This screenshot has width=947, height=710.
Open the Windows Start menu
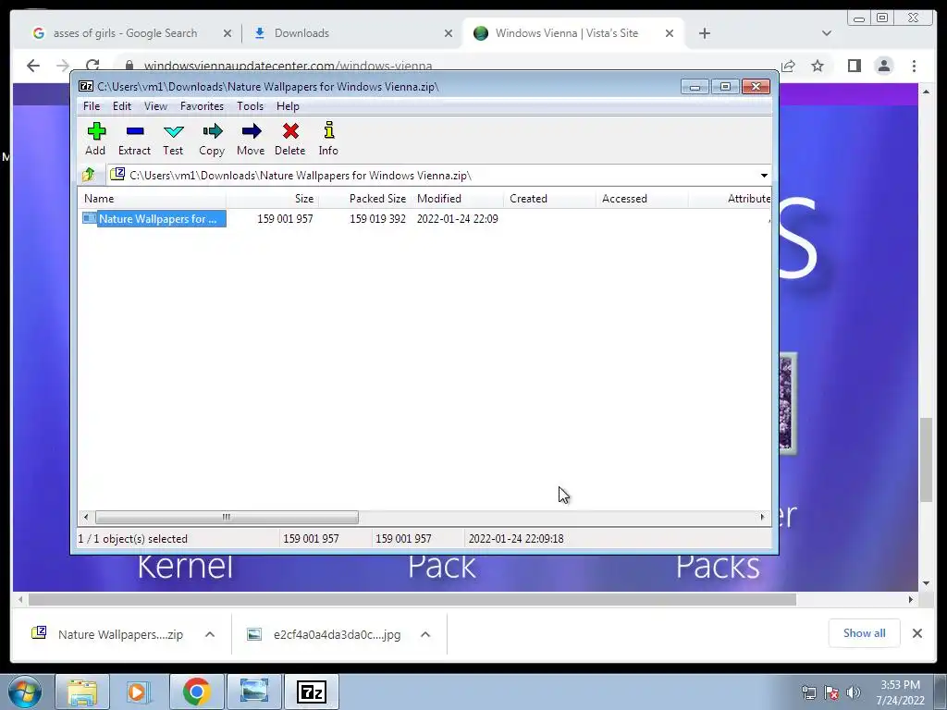pos(25,692)
